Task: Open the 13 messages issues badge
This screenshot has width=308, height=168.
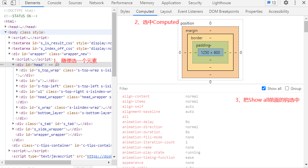Action: point(271,3)
